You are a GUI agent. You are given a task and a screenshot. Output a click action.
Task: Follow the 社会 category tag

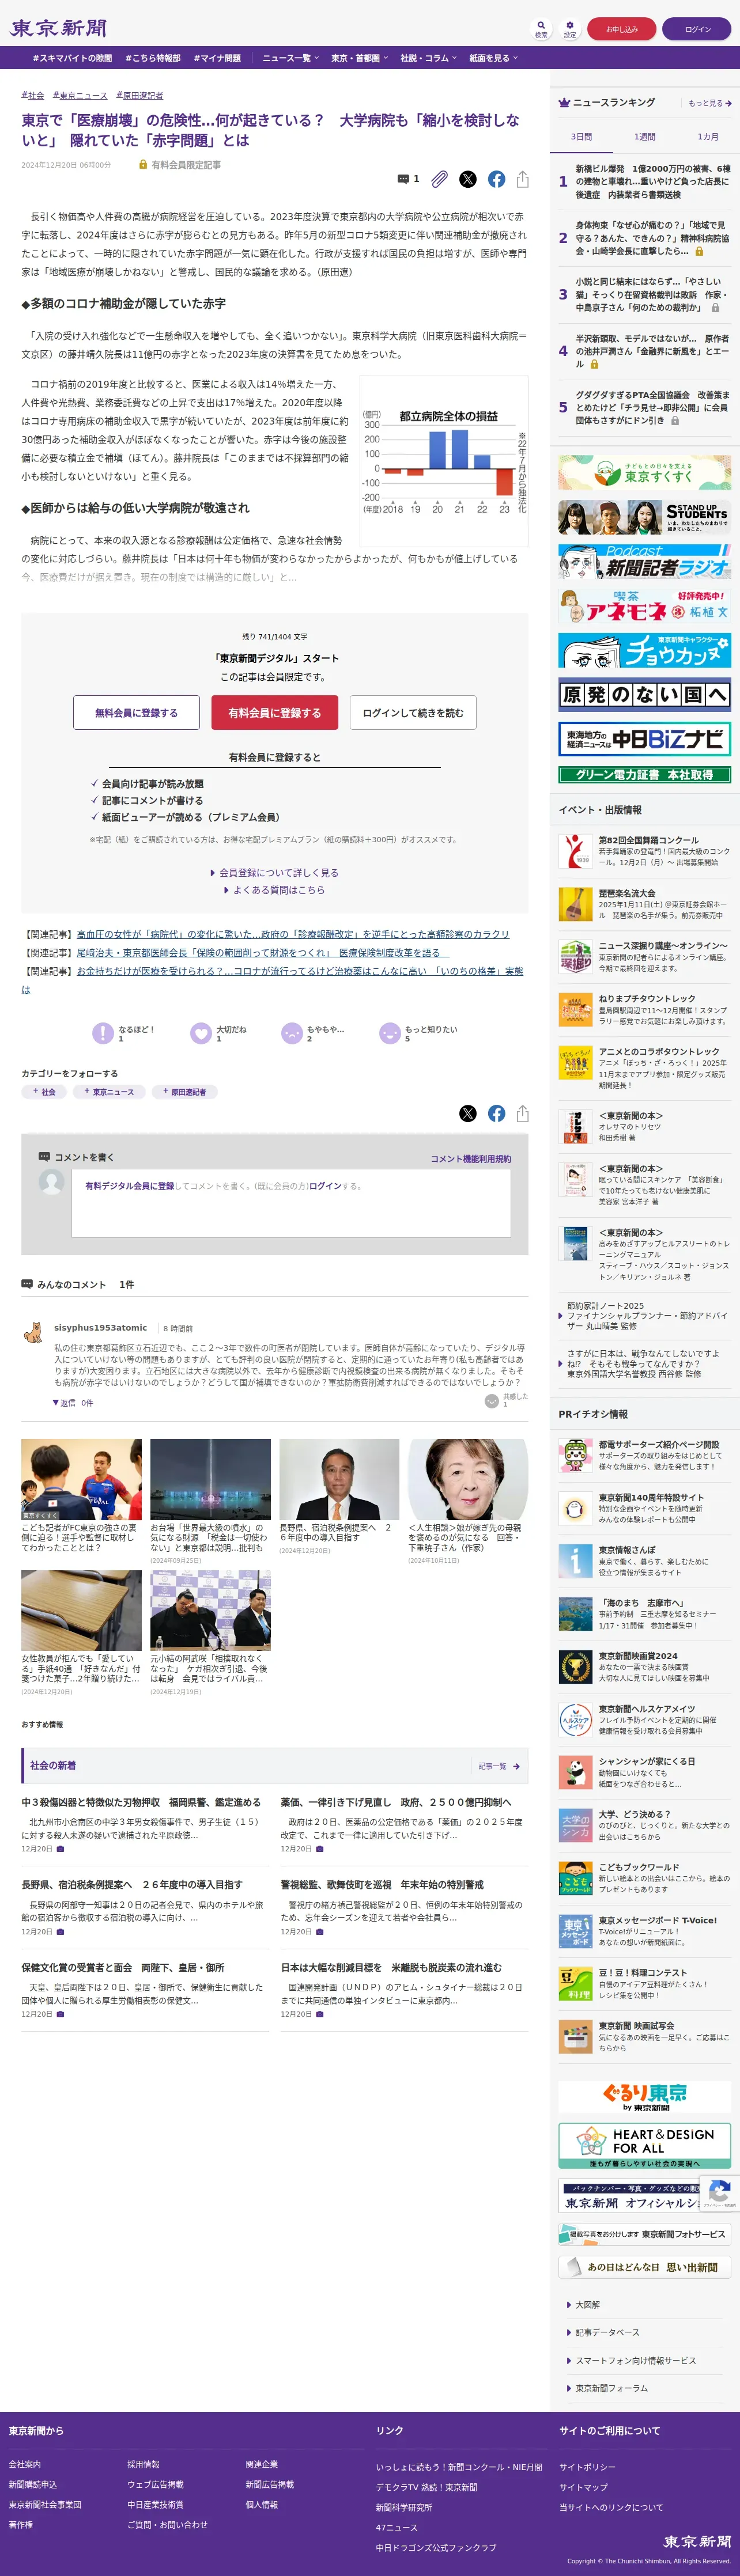(45, 1092)
